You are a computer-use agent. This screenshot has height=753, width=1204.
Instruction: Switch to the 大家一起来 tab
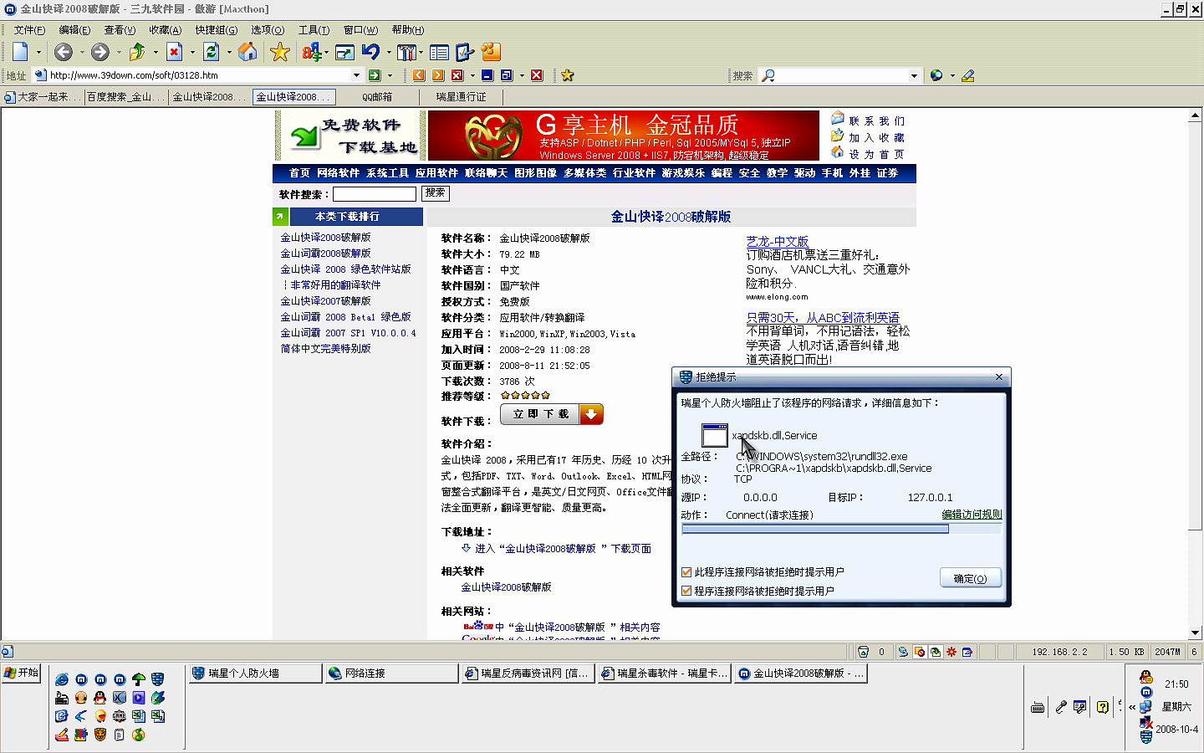[42, 97]
